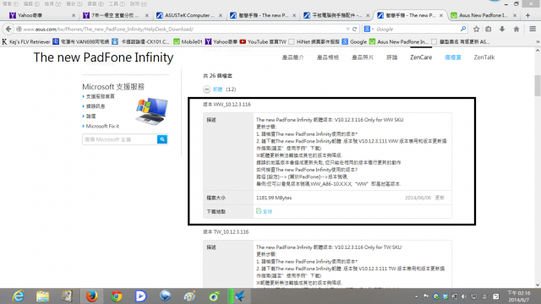Click the blue Microsoft search button
The width and height of the screenshot is (541, 304).
(x=162, y=139)
